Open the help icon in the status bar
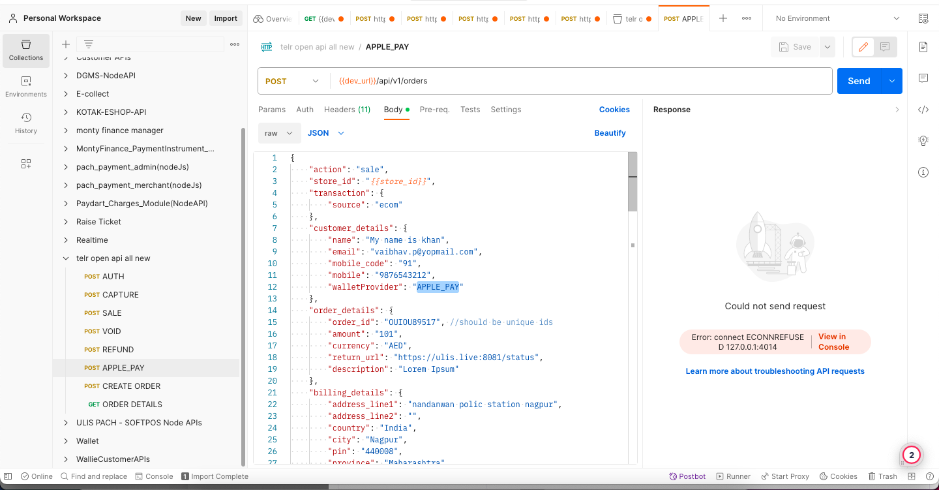 pos(929,476)
